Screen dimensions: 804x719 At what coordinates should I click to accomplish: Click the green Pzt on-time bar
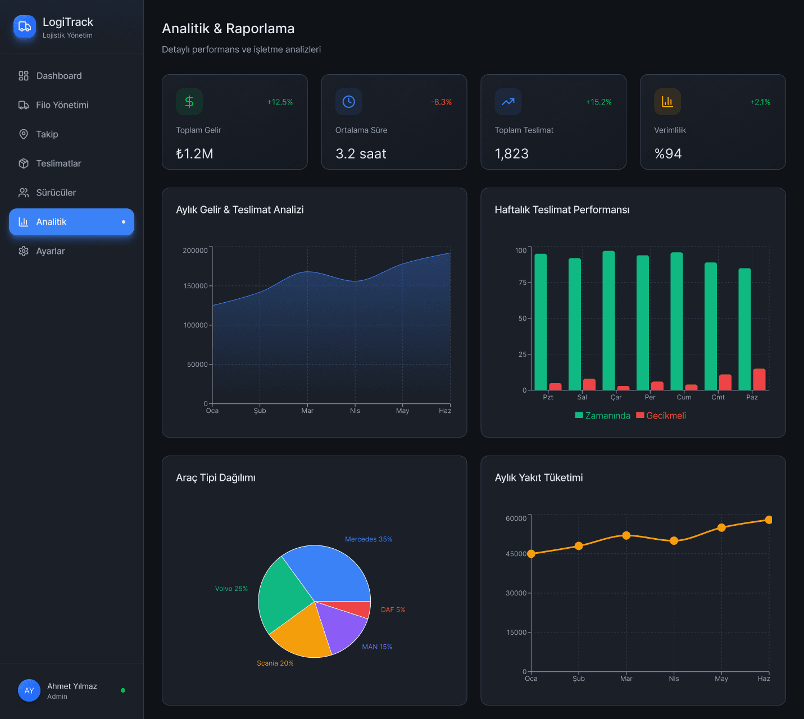click(540, 322)
